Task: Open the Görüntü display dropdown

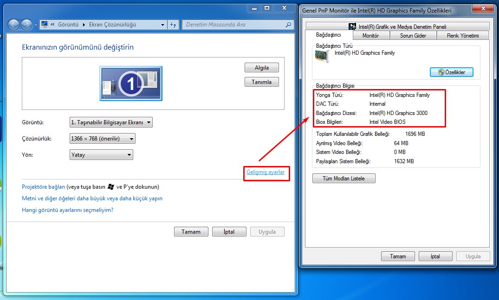Action: coord(110,122)
